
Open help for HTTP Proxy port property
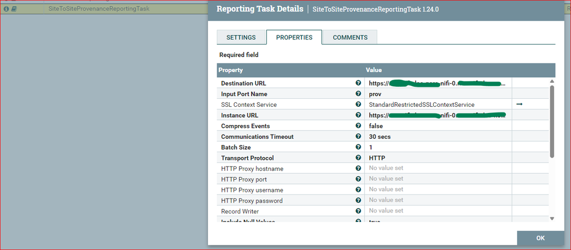click(358, 179)
